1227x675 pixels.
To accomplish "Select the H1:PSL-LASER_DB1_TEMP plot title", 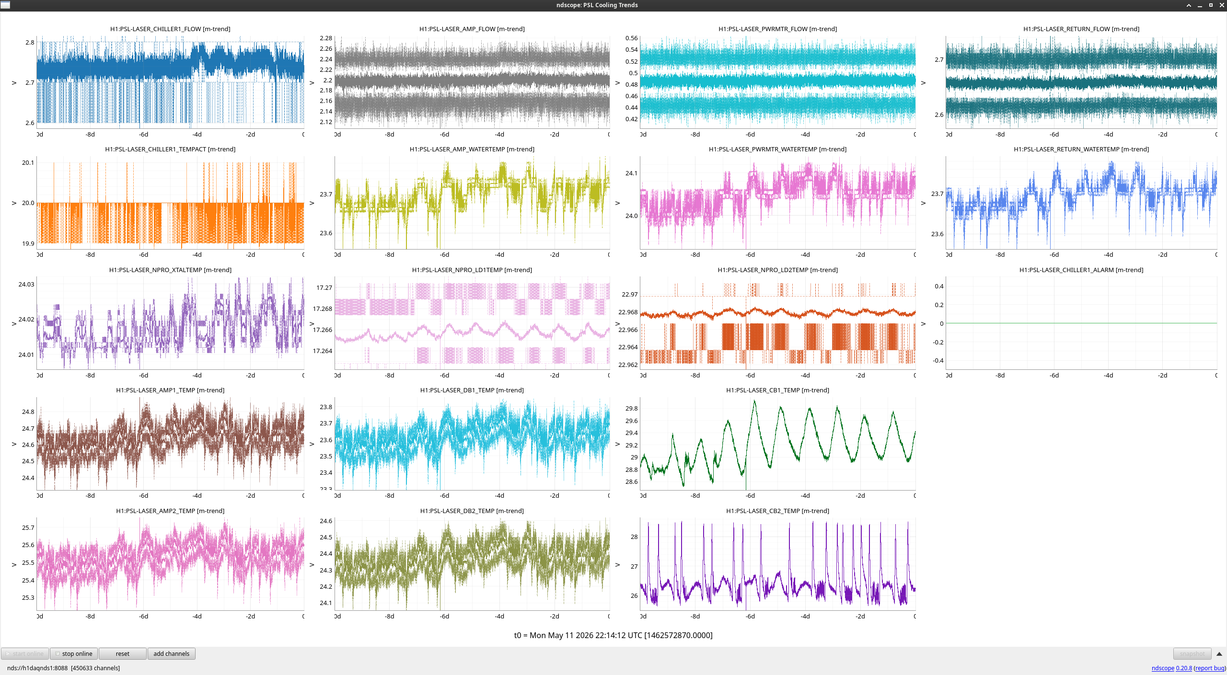I will [472, 390].
